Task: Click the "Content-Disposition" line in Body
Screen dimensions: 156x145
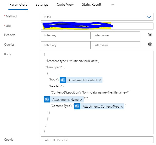Action: click(90, 92)
